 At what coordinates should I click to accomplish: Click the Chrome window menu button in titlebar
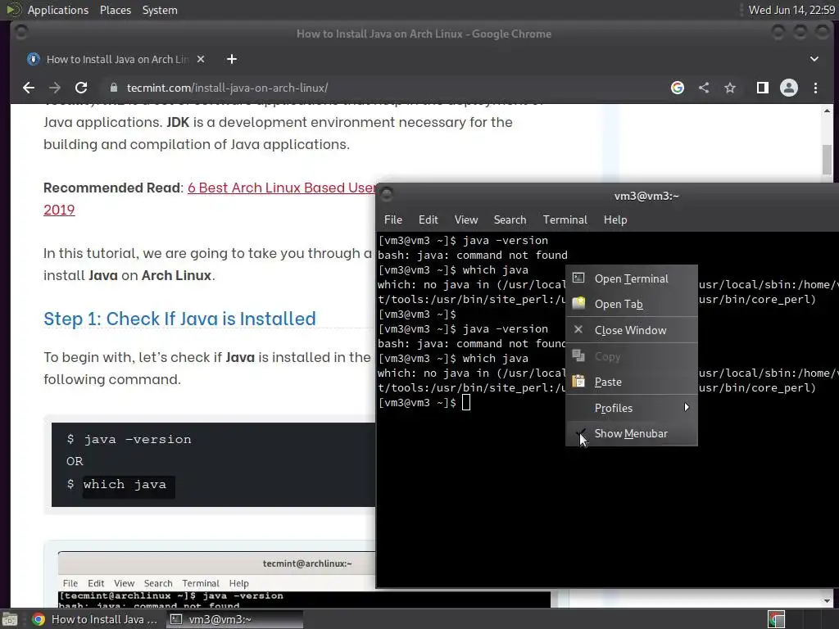21,33
